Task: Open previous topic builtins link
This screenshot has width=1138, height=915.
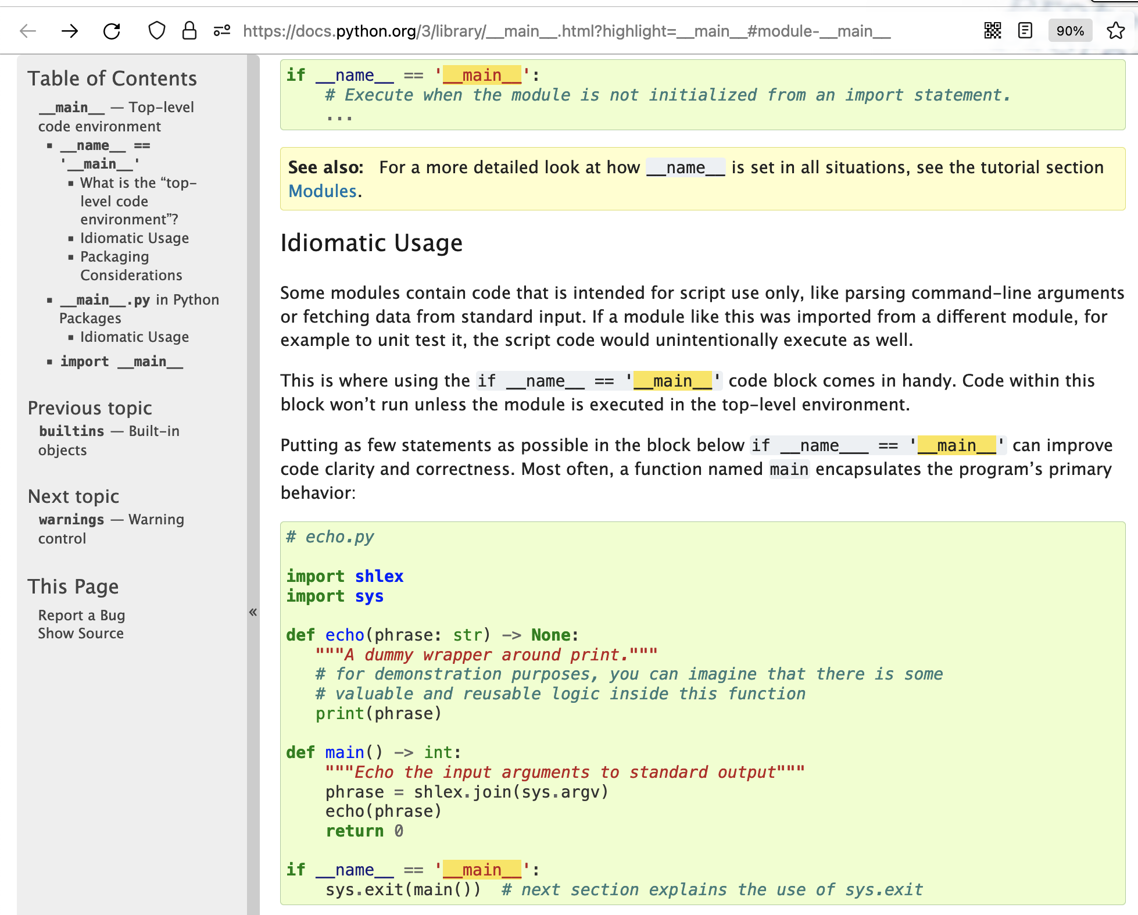Action: [x=109, y=441]
